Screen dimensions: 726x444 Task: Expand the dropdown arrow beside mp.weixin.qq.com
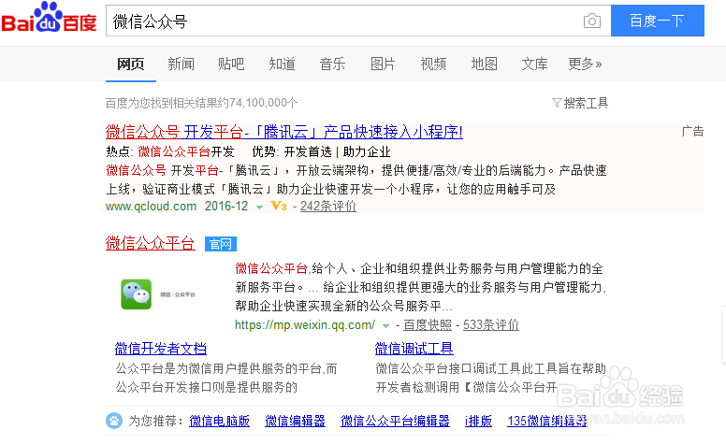pos(385,325)
